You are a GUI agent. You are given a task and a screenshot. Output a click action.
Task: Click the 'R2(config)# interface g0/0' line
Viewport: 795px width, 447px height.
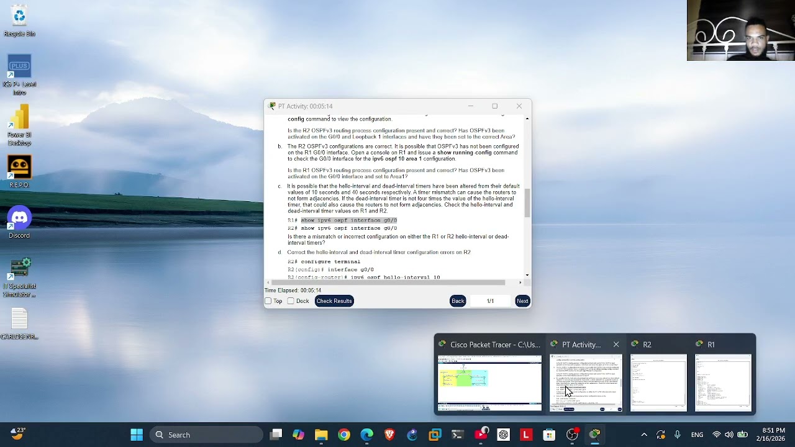[330, 270]
